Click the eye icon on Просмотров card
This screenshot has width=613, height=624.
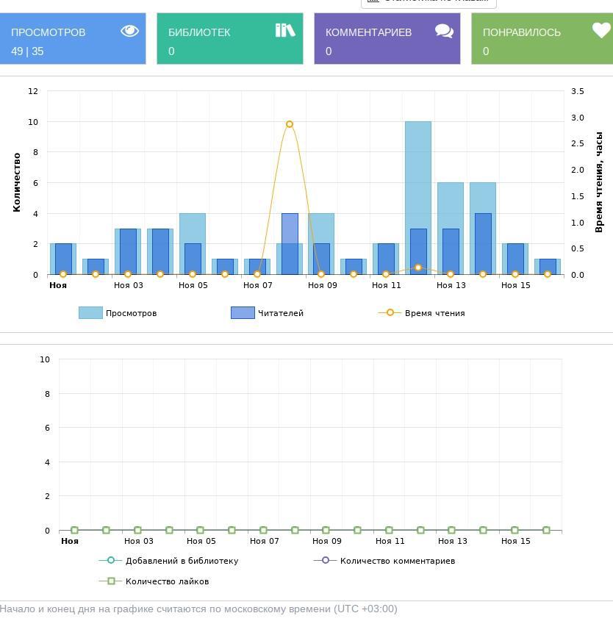(x=129, y=31)
